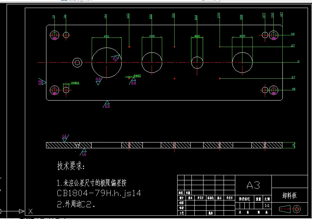312x219 pixels.
Task: Select the 34 ordinate dimension label
Action: point(65,16)
